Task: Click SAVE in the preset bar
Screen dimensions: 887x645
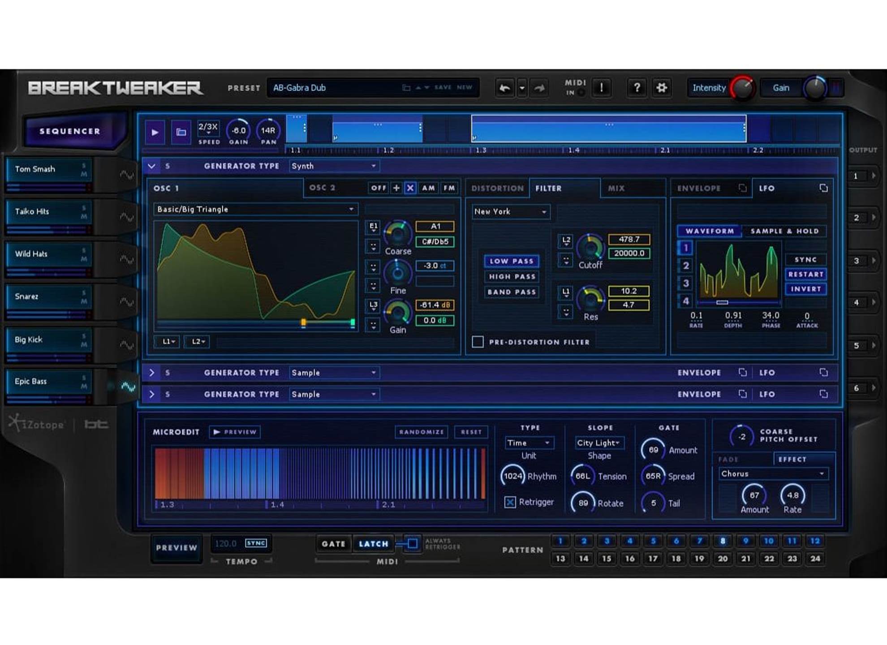Action: 443,87
